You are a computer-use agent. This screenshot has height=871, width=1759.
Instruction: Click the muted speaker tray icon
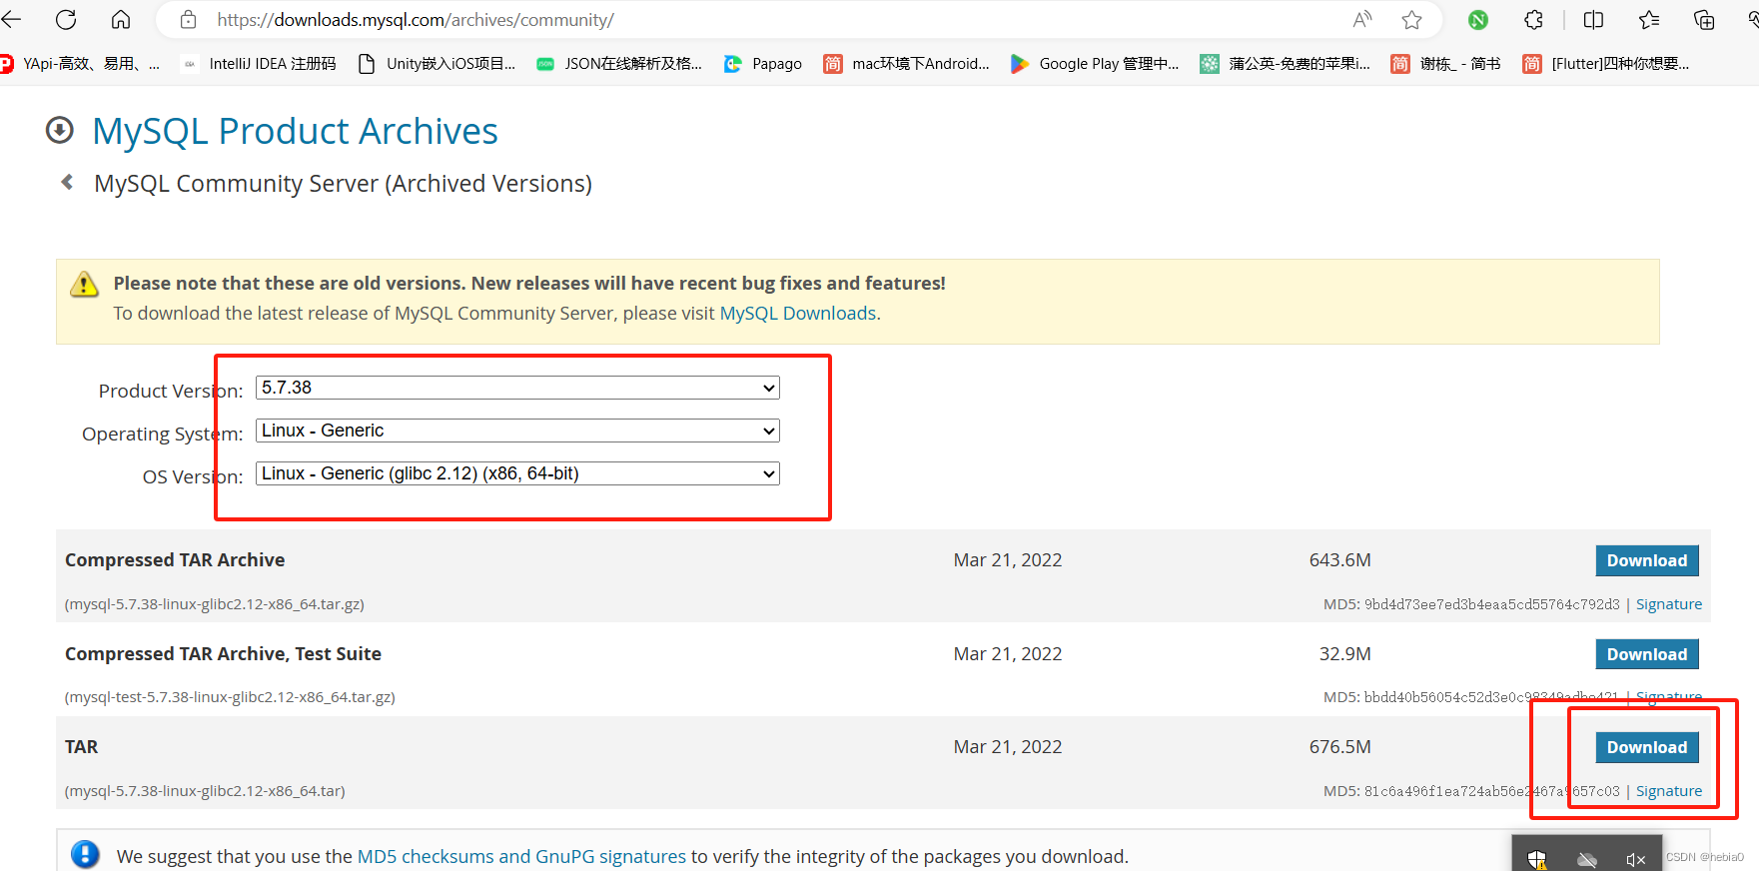click(1635, 859)
